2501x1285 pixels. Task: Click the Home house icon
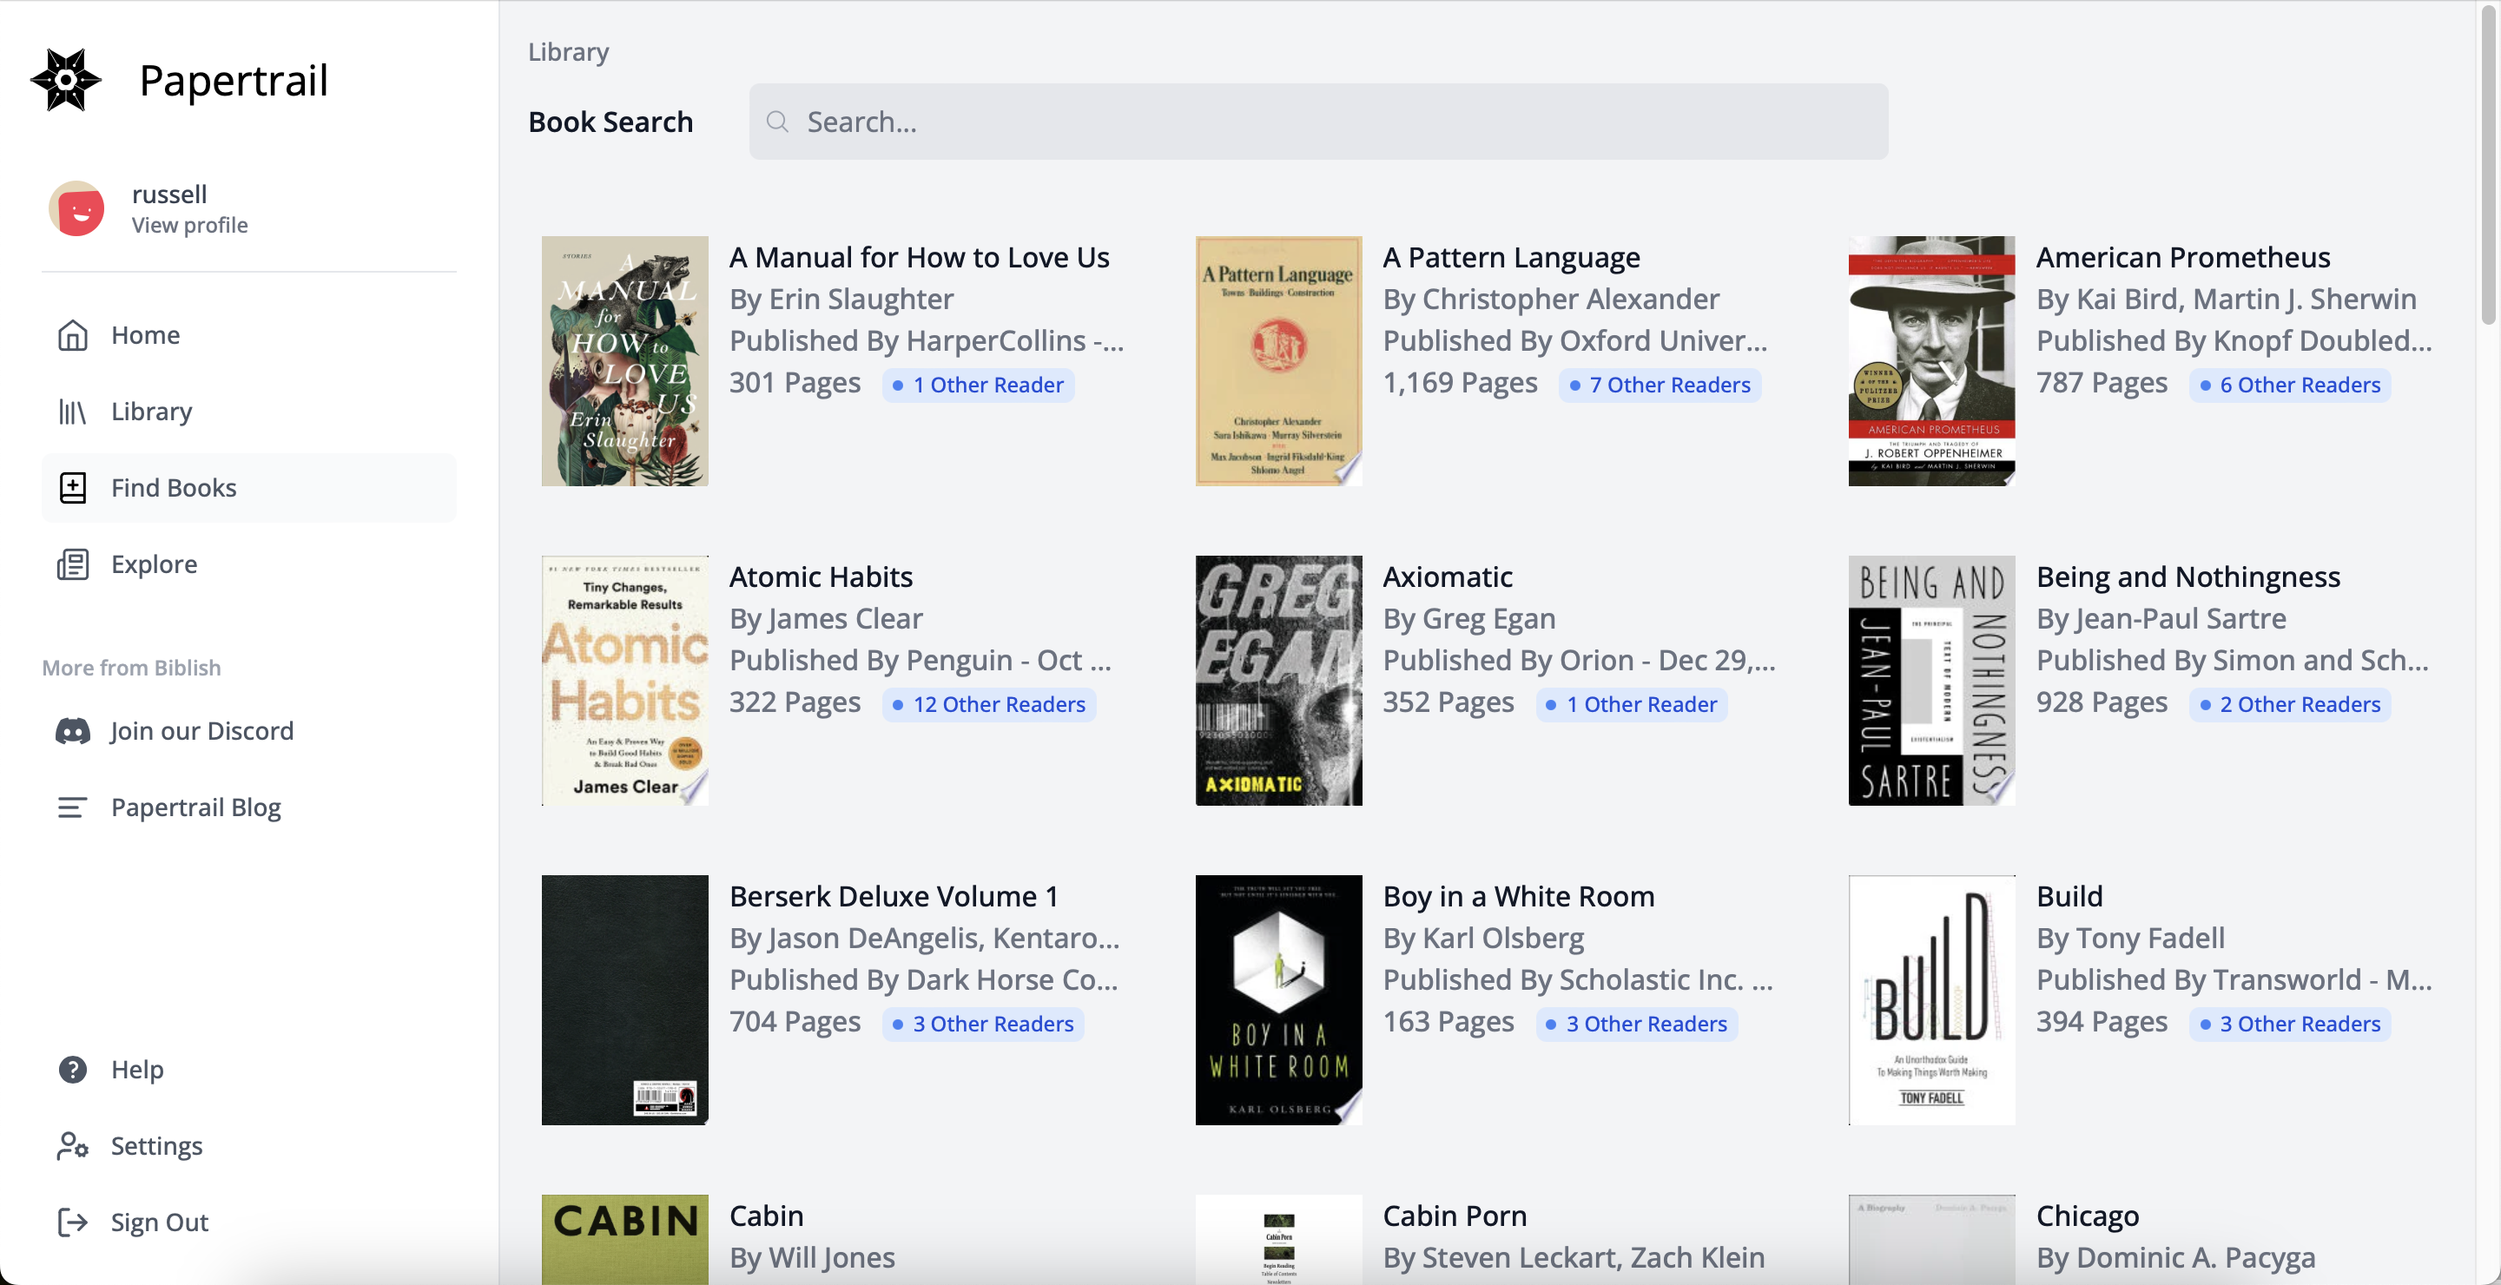(x=73, y=335)
